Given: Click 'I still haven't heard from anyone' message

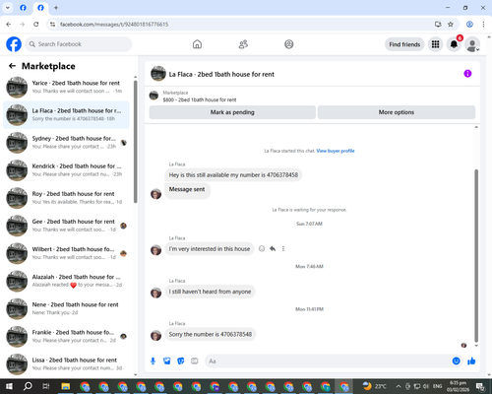Looking at the screenshot, I should 210,292.
